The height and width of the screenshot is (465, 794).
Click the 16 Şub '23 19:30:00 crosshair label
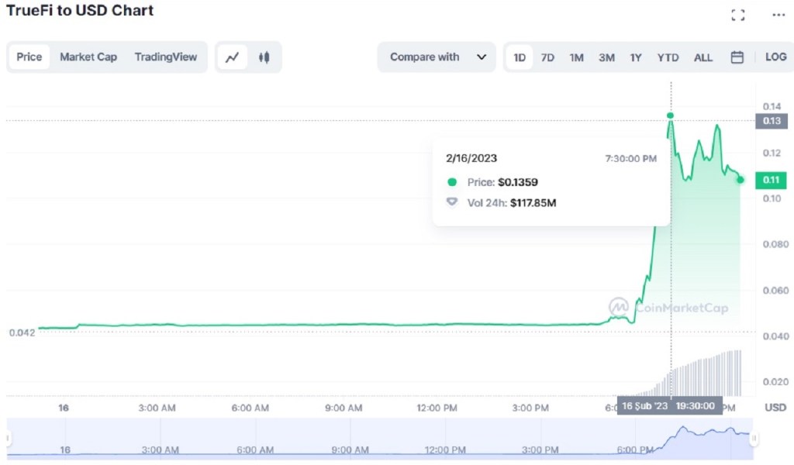[669, 406]
